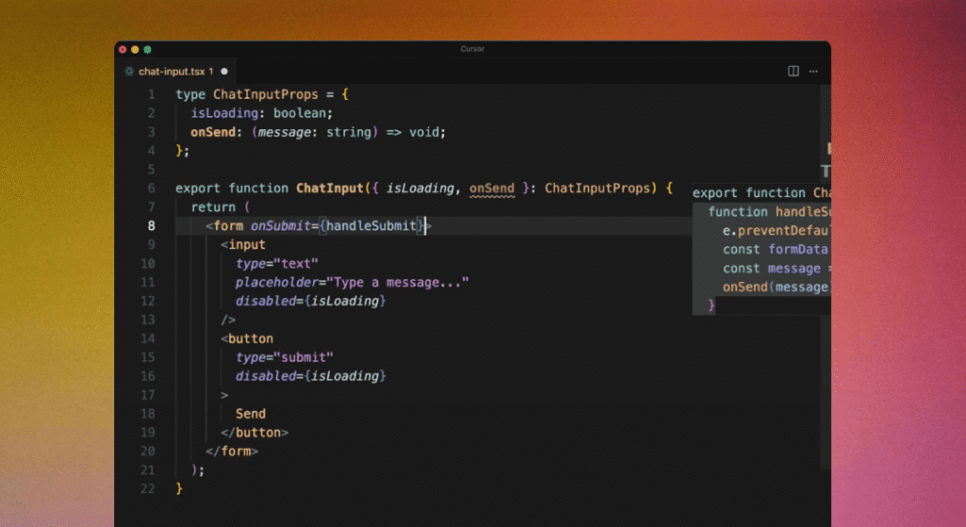Click the word "void" on line 3
Viewport: 966px width, 527px height.
(x=424, y=132)
